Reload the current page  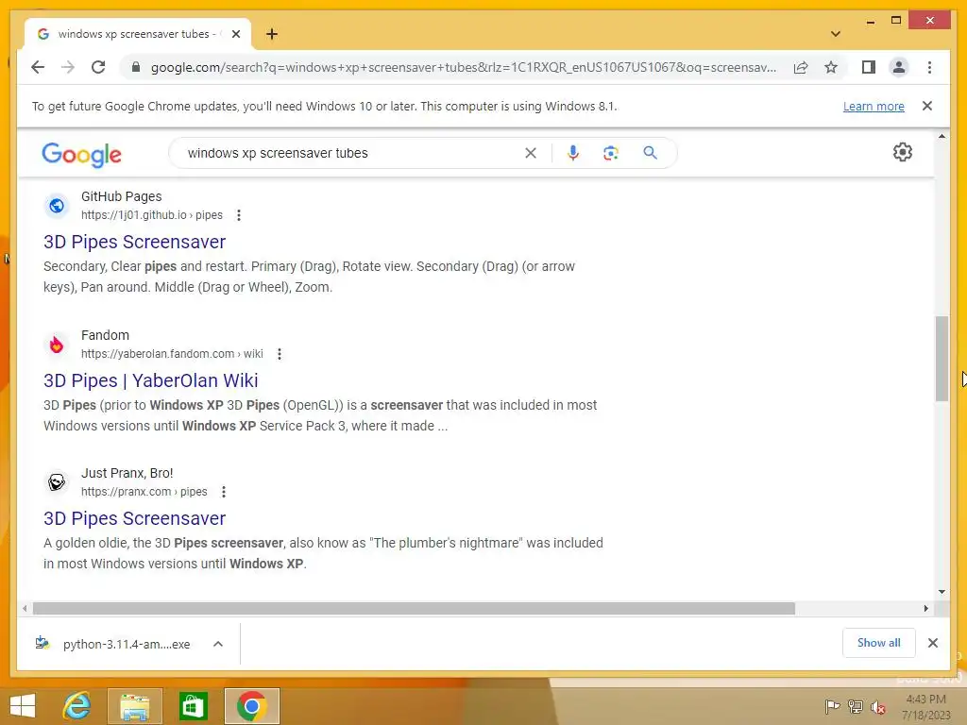pyautogui.click(x=98, y=67)
